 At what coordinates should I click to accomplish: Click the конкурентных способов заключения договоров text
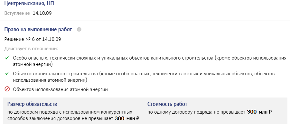click(70, 116)
